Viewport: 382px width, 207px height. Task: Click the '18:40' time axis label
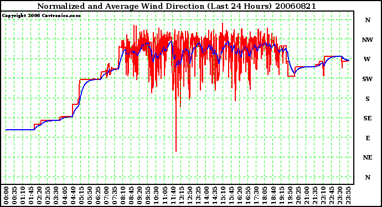click(273, 195)
